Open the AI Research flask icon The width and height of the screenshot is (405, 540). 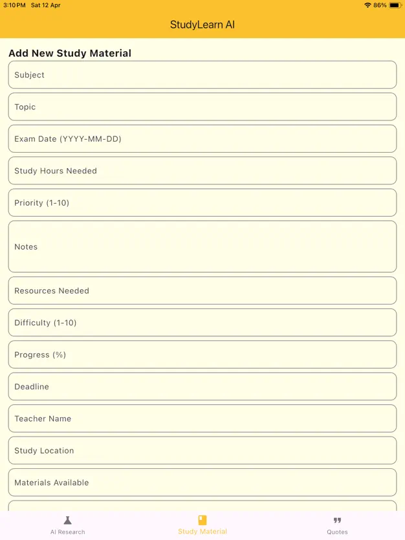[x=67, y=520]
